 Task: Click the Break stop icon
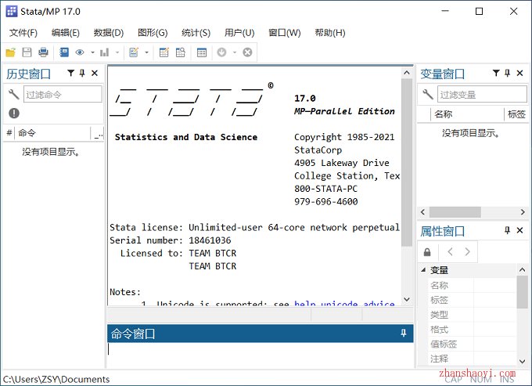point(247,52)
